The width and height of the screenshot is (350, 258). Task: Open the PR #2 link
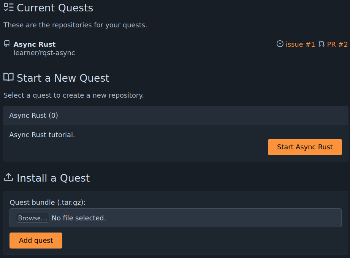tap(338, 44)
